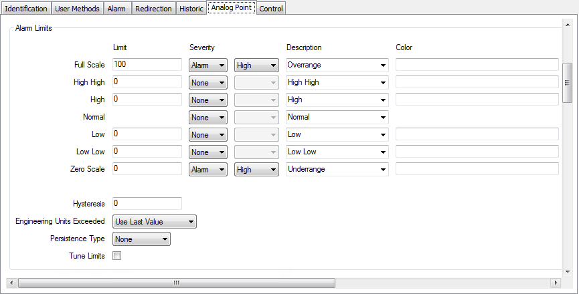This screenshot has height=294, width=579.
Task: Open Engineering Units Exceeded dropdown
Action: coord(154,222)
